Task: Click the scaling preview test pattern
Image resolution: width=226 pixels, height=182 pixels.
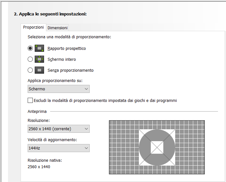Action: coord(157,147)
